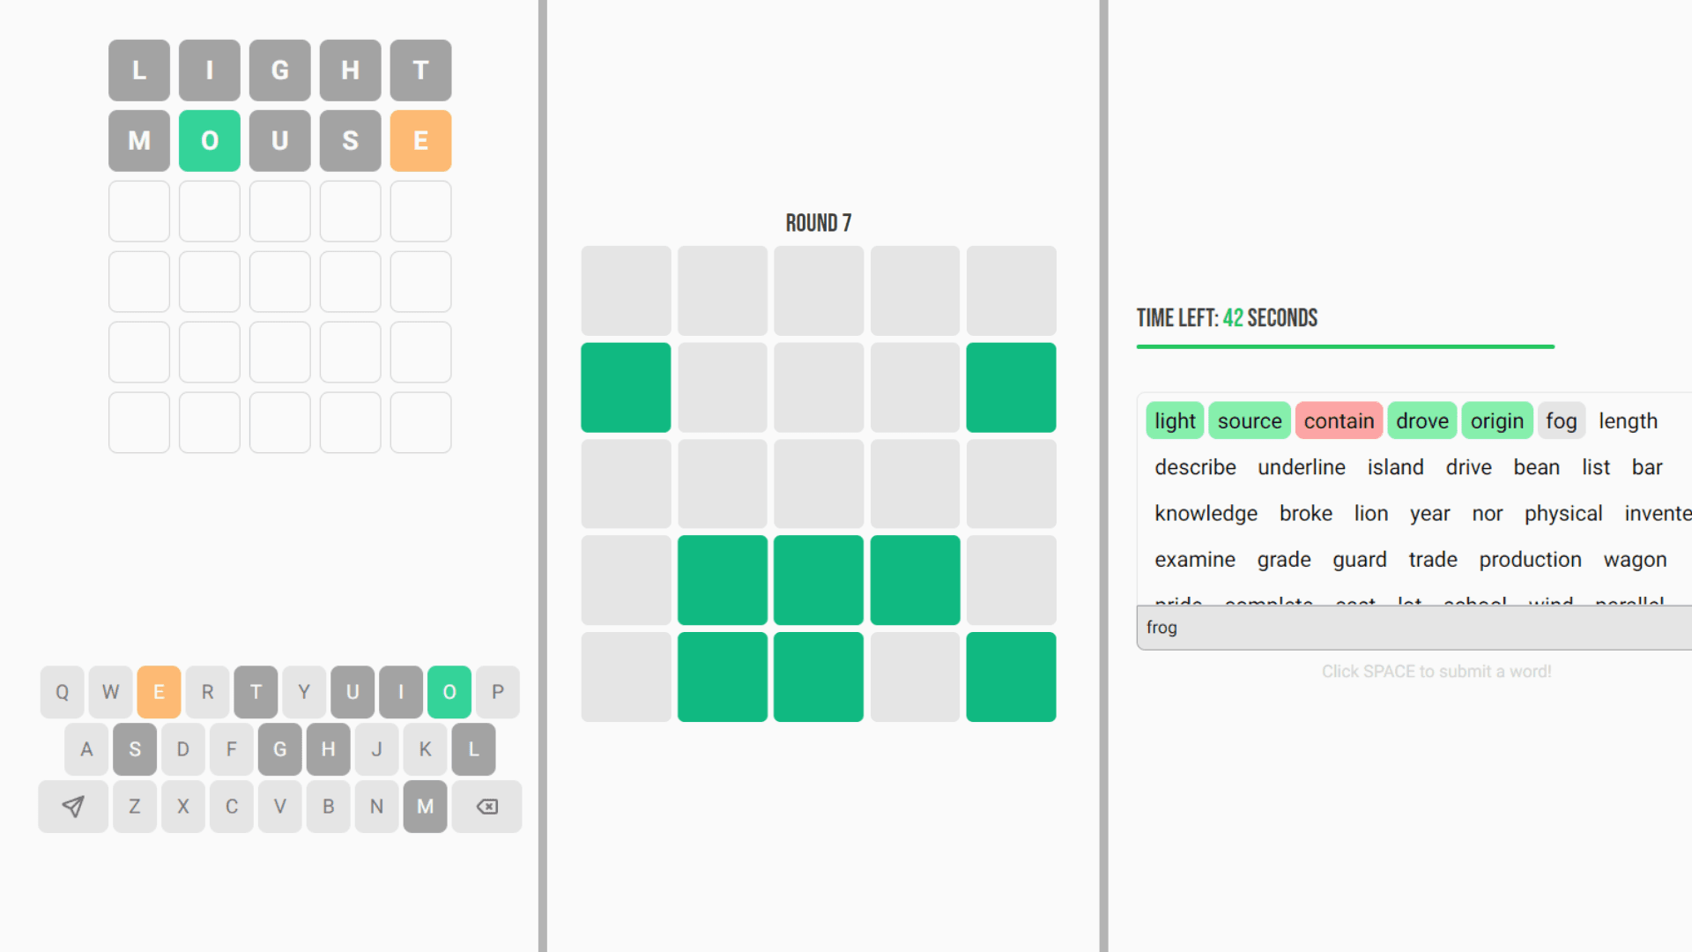This screenshot has height=952, width=1692.
Task: Click 'Click SPACE to submit a word' hint
Action: (1436, 671)
